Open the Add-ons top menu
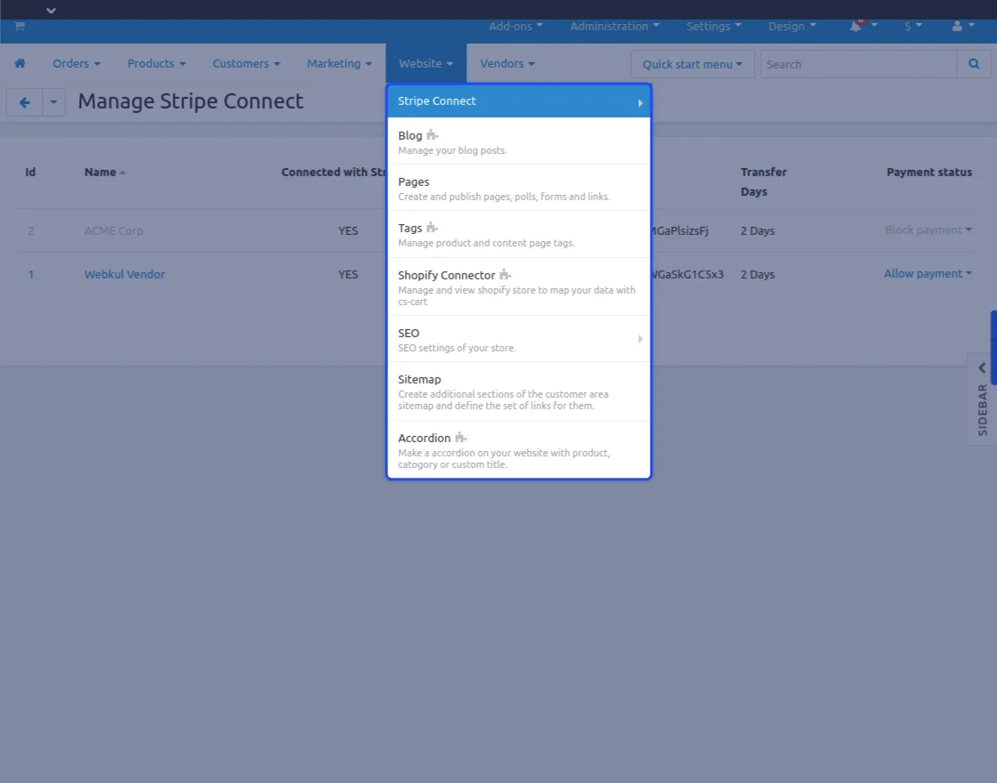This screenshot has height=783, width=997. [x=515, y=26]
